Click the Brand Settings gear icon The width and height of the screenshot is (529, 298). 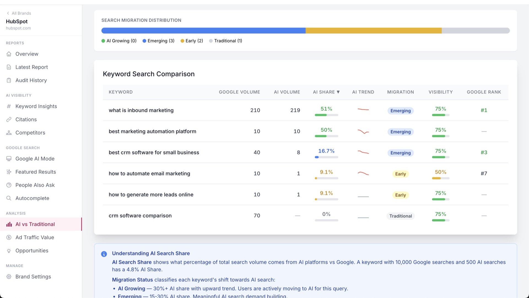[9, 277]
